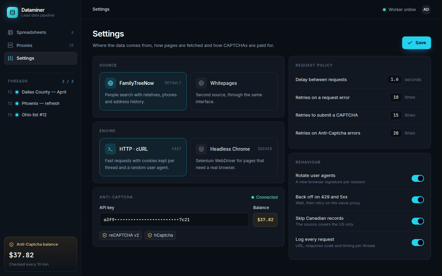Click the green Worker online status dot

point(384,10)
